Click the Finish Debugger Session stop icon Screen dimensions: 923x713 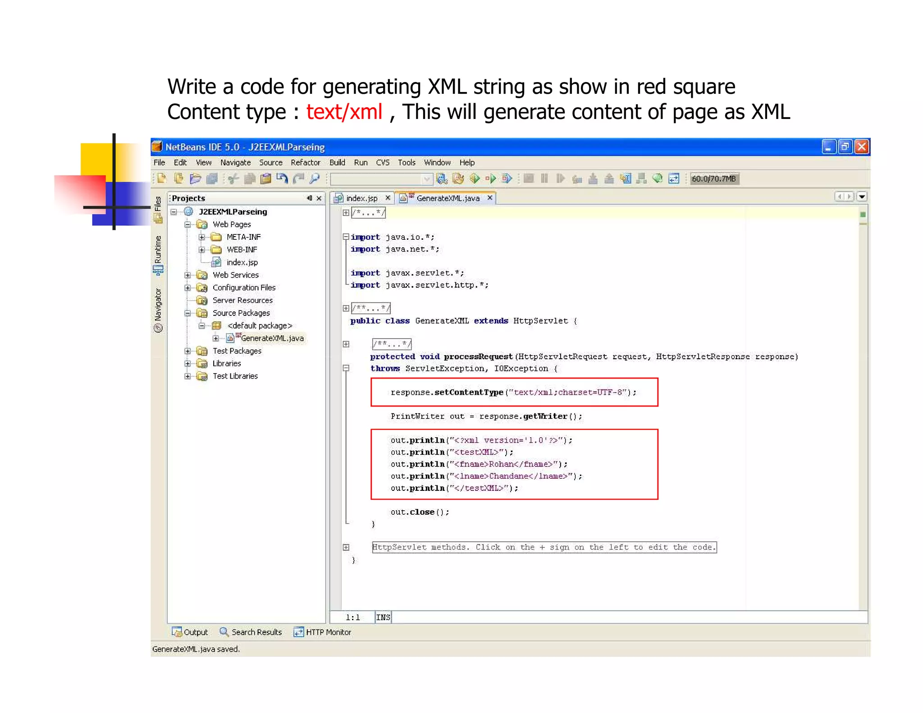point(529,179)
